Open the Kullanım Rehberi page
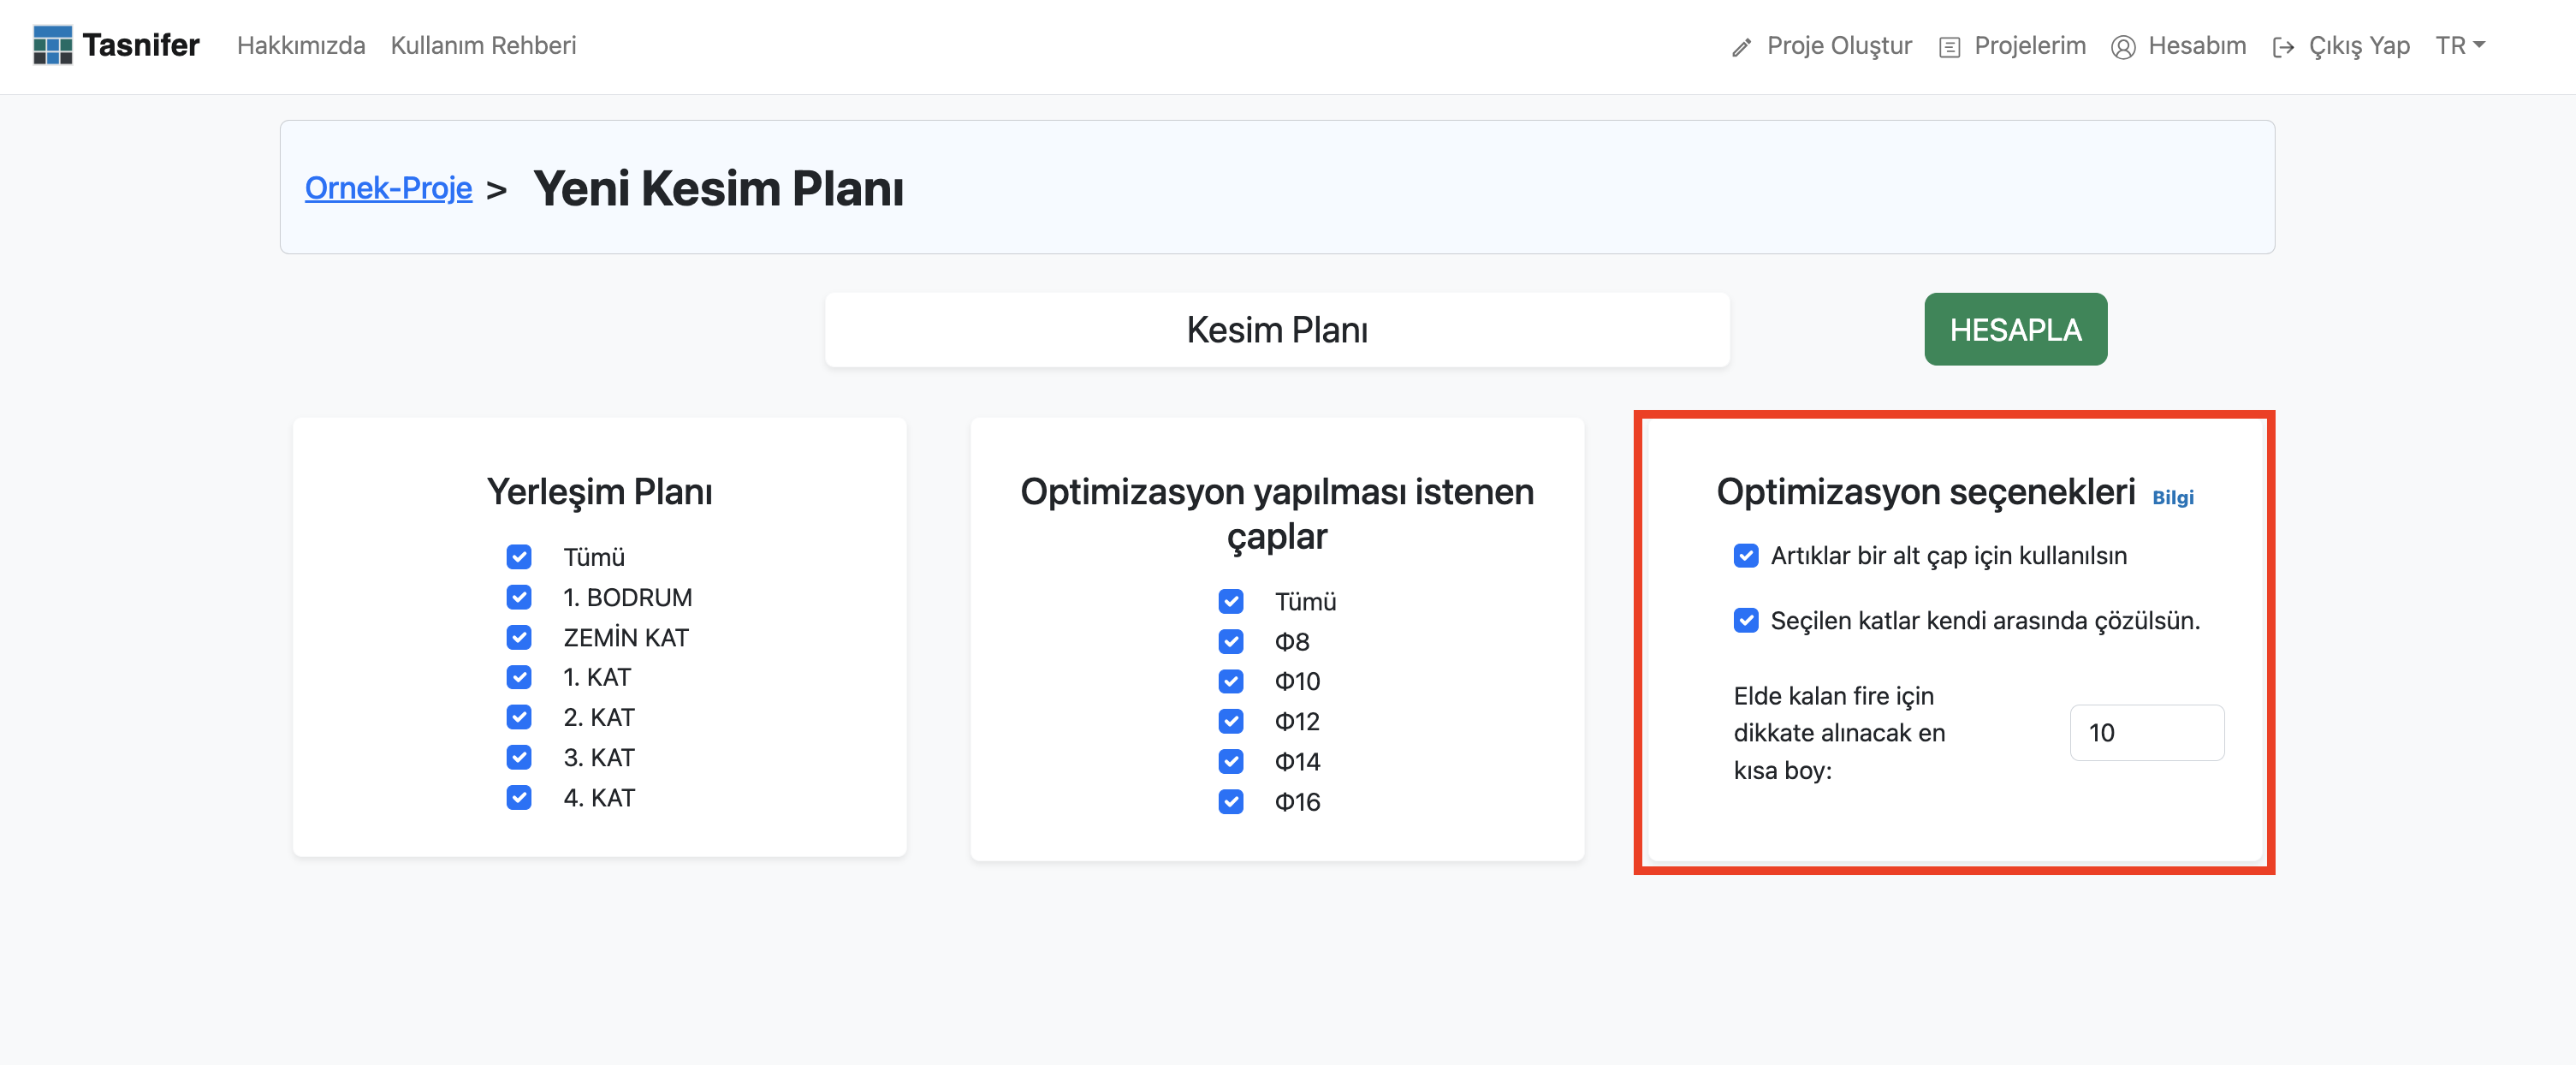 483,46
